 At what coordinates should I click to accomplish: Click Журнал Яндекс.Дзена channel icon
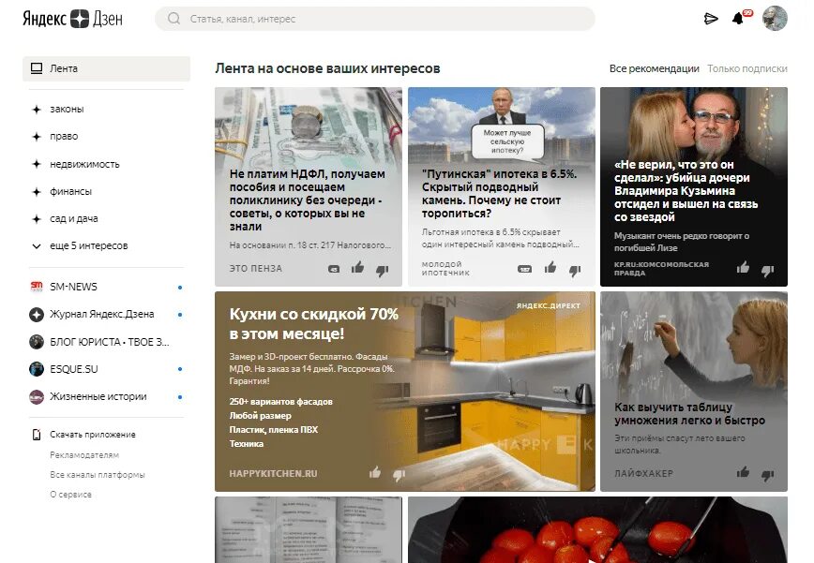click(37, 314)
